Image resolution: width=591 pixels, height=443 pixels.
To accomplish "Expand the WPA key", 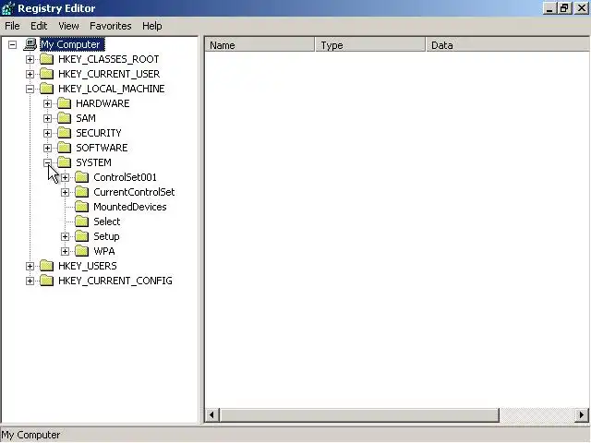I will pos(66,251).
